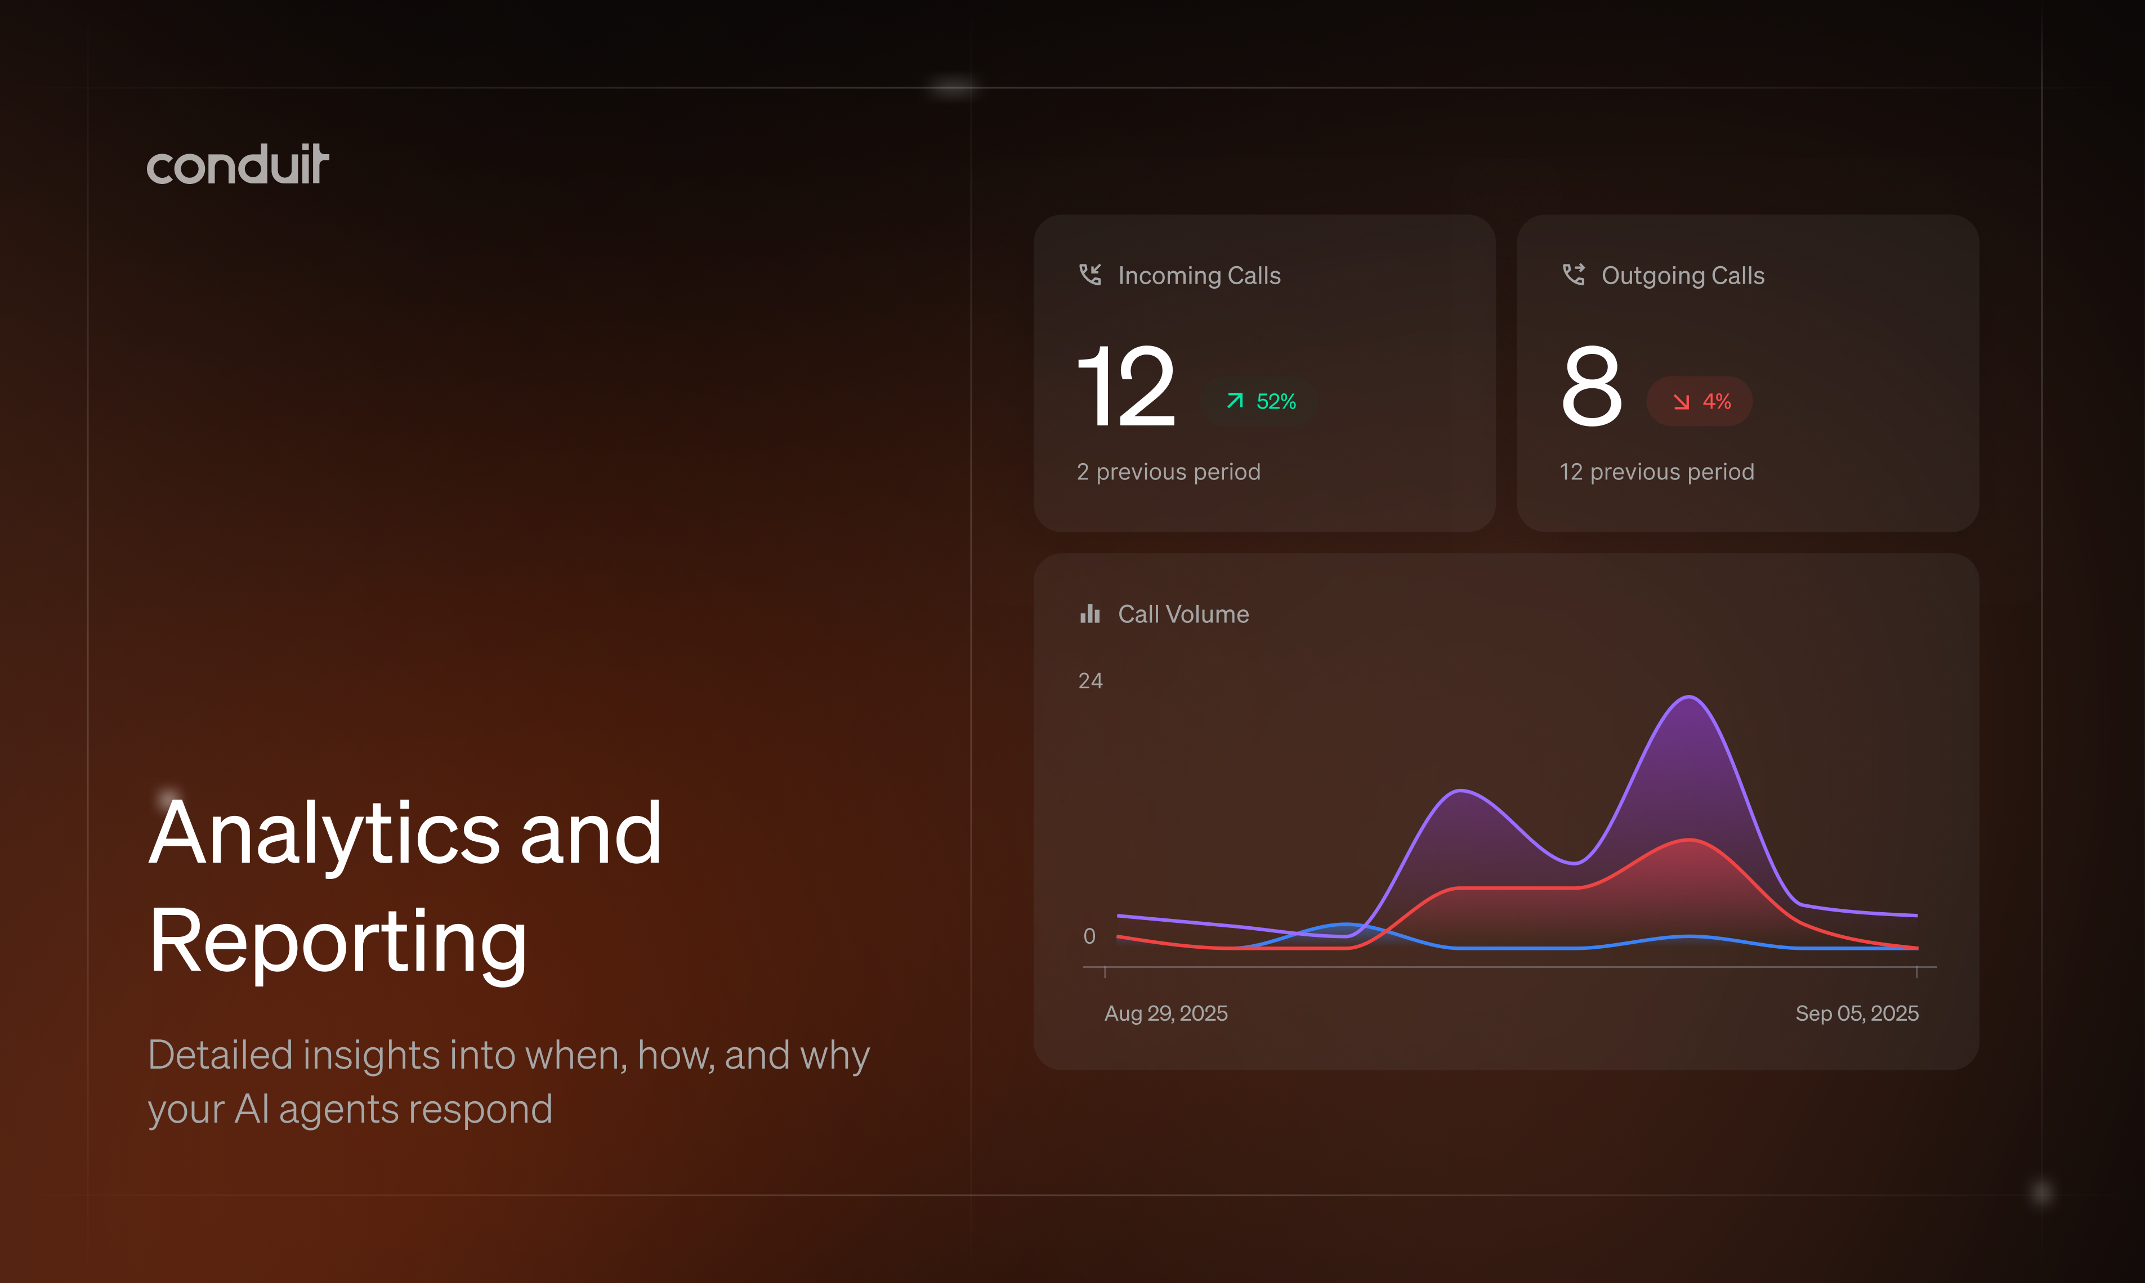Click the red line peak on chart
2145x1283 pixels.
tap(1689, 840)
